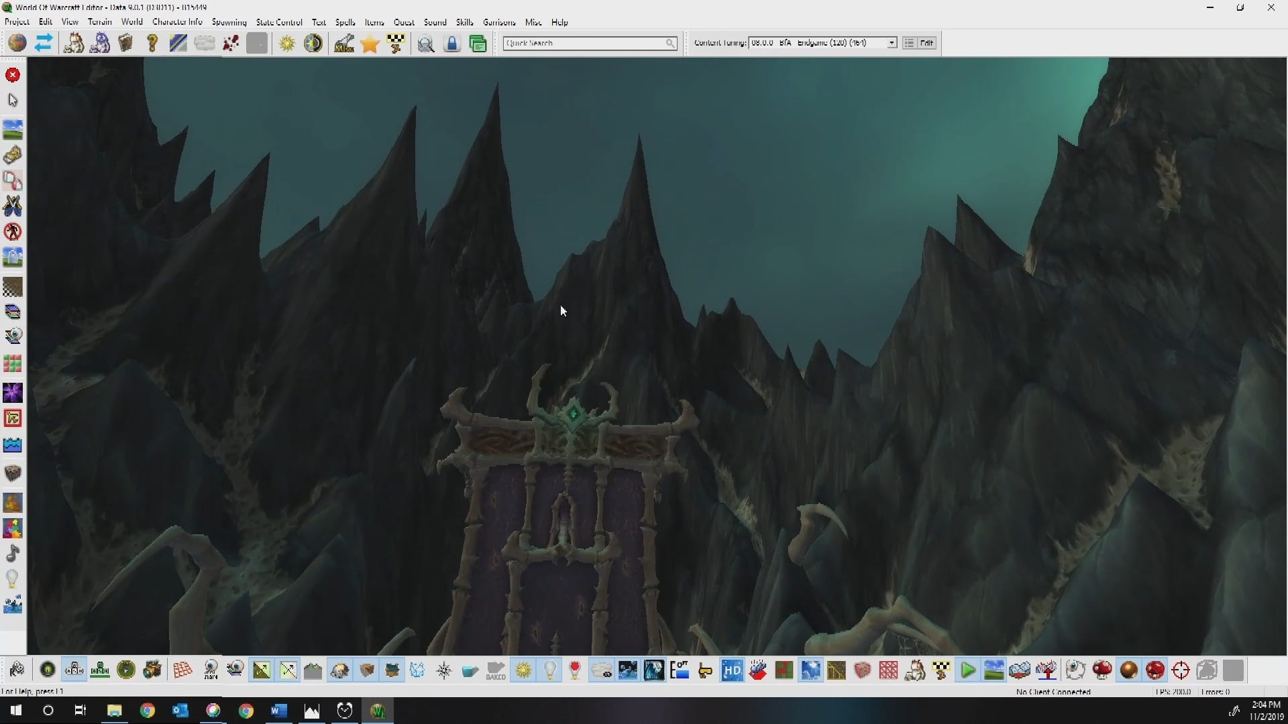Click the red crosshair icon in bottom toolbar
This screenshot has height=724, width=1288.
(1181, 670)
